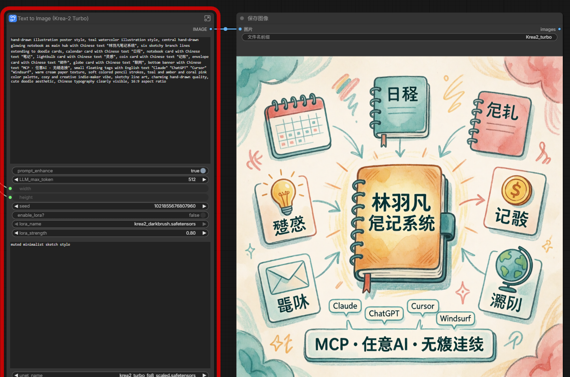
Task: Adjust the lora_strength 0.80 slider field
Action: pos(110,233)
